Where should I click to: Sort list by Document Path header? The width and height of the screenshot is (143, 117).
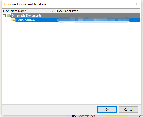[x=98, y=11]
